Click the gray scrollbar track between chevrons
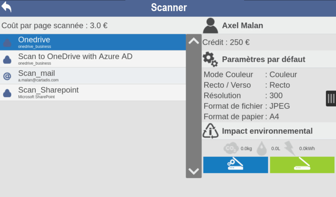Screen dimensions: 336x197 (x=194, y=106)
